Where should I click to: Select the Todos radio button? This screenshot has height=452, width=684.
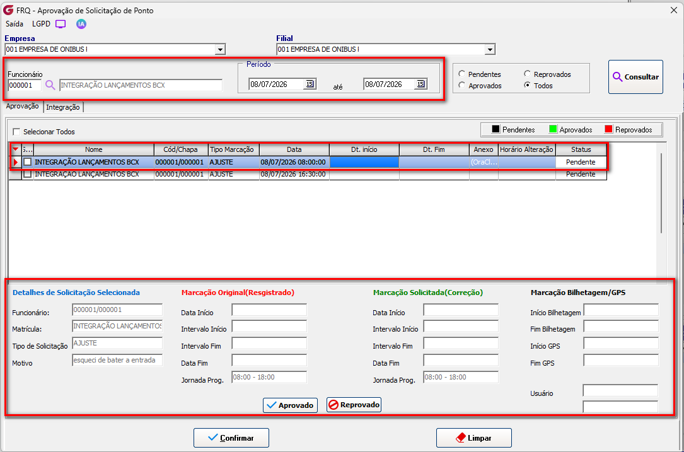pyautogui.click(x=527, y=85)
